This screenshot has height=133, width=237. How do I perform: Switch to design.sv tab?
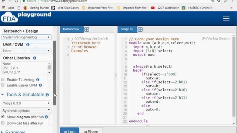point(127,29)
